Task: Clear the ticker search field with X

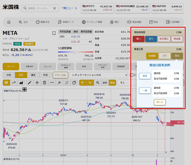Action: click(x=54, y=8)
